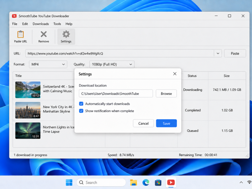Open Settings via the gear icon
The image size is (252, 189).
tap(66, 34)
